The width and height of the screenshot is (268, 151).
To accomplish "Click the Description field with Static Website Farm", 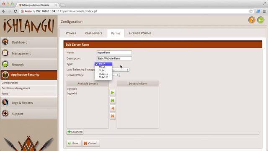I will (114, 58).
